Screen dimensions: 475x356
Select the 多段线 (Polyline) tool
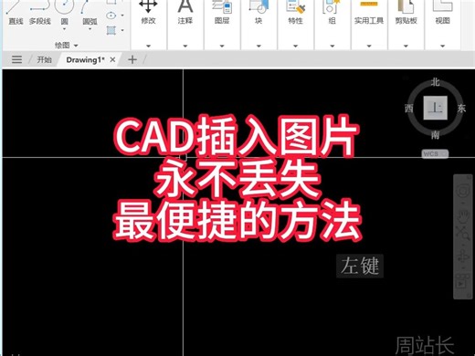pos(40,14)
